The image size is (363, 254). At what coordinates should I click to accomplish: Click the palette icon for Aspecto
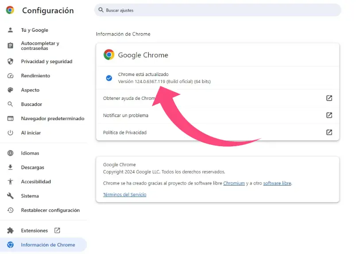(x=10, y=90)
